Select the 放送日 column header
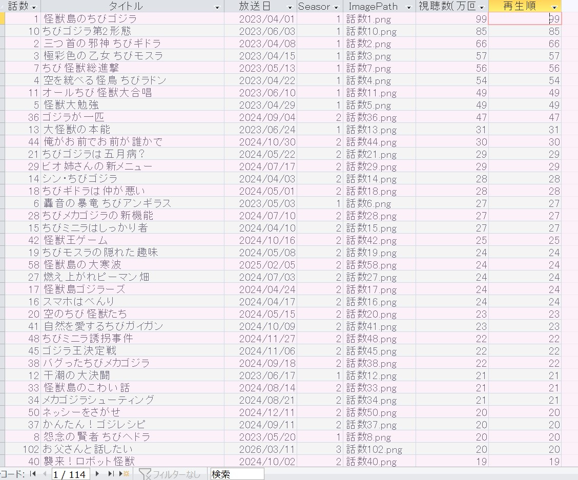 tap(260, 6)
